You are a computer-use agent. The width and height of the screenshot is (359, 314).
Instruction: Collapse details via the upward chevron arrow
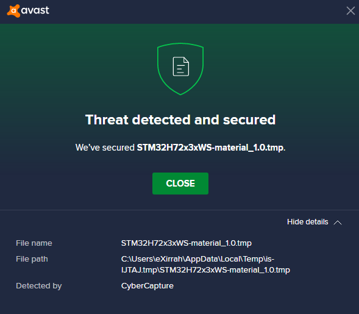tap(338, 223)
